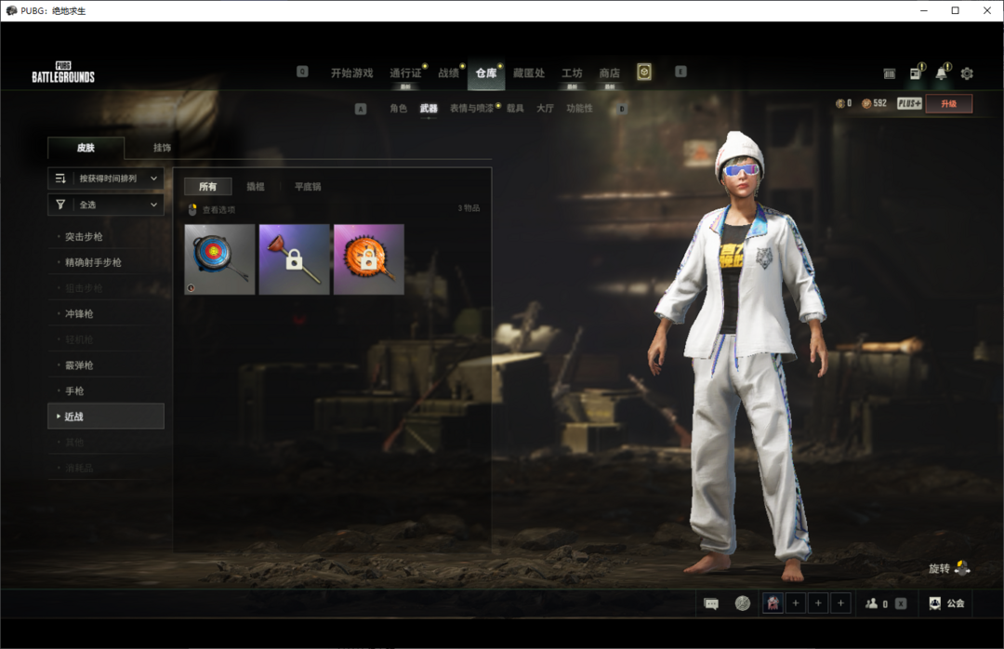The height and width of the screenshot is (649, 1004).
Task: Click the gold badge icon after 商店
Action: (x=644, y=73)
